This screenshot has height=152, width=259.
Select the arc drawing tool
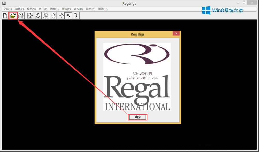pos(76,16)
